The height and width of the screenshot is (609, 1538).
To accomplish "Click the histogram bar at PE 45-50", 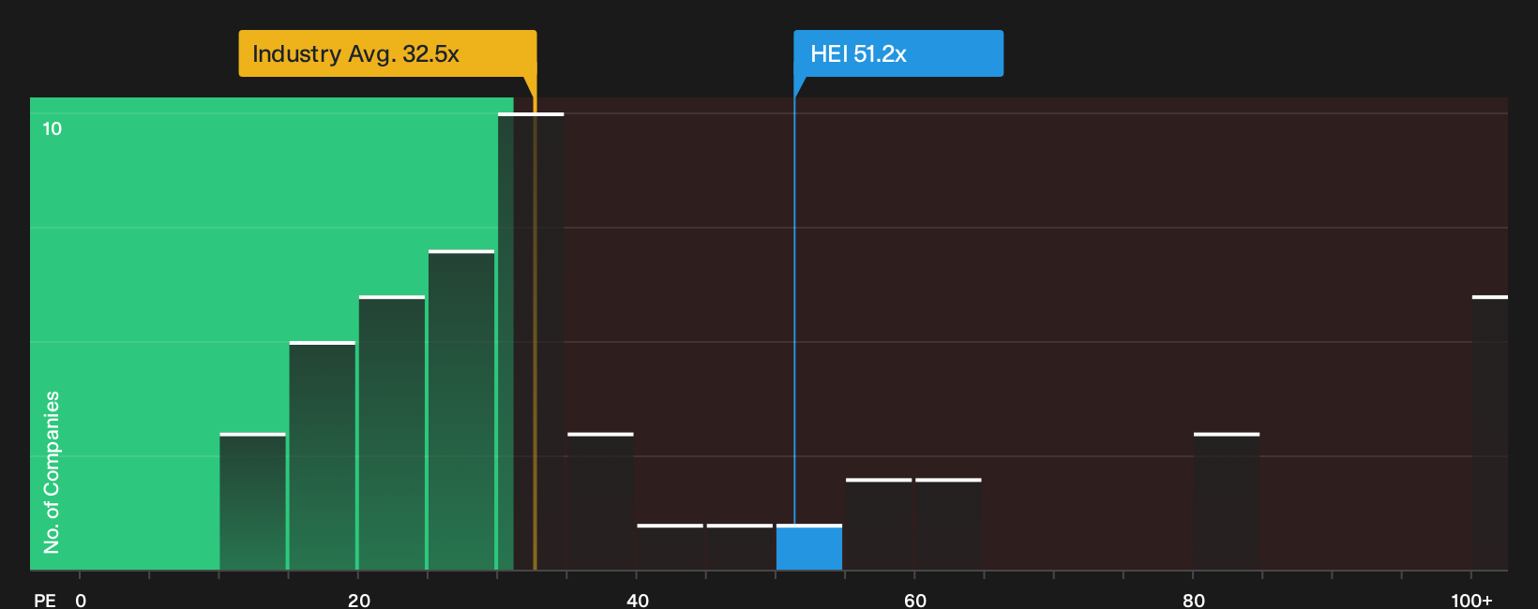I will click(x=740, y=547).
